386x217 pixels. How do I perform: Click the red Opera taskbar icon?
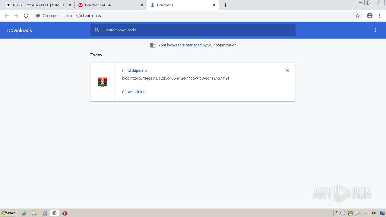pyautogui.click(x=65, y=213)
